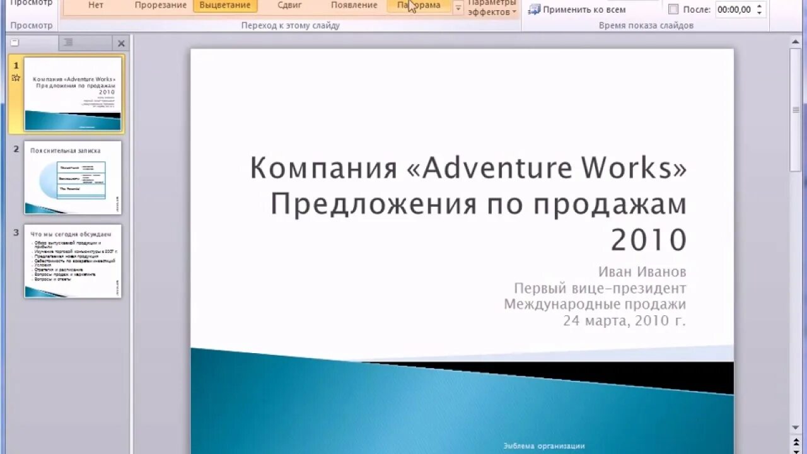
Task: Increase the 'После' time with up arrow
Action: [759, 6]
